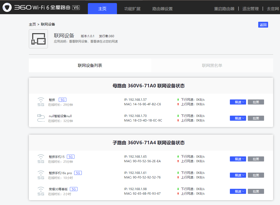This screenshot has height=205, width=280.
Task: Click the 5G Wi-Fi icon for 魅族手机16s pro
Action: point(41,175)
